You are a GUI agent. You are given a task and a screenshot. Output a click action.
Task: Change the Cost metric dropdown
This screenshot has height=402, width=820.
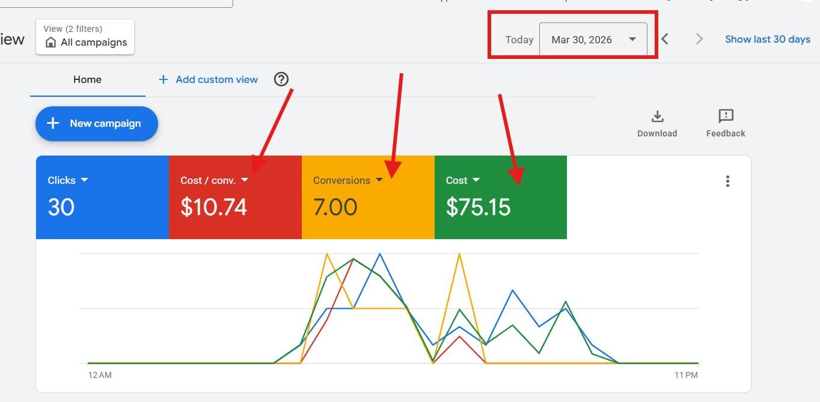click(463, 180)
